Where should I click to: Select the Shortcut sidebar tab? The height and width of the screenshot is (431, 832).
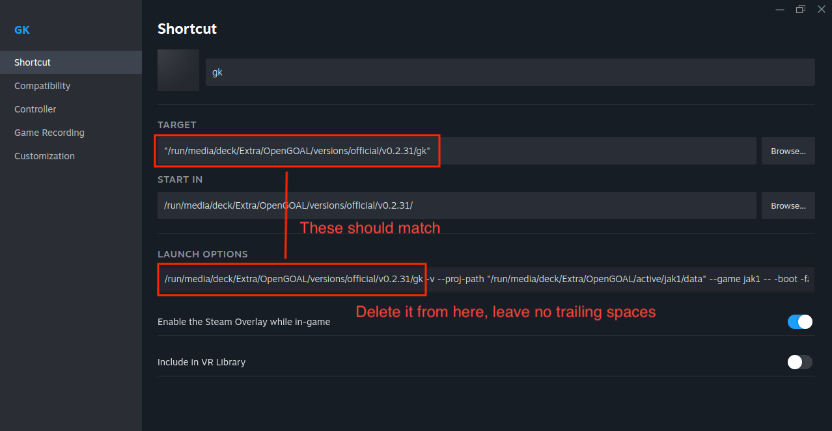tap(33, 62)
